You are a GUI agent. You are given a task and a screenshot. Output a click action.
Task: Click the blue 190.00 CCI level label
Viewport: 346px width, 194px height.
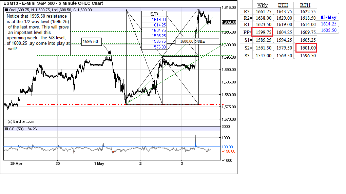point(227,147)
